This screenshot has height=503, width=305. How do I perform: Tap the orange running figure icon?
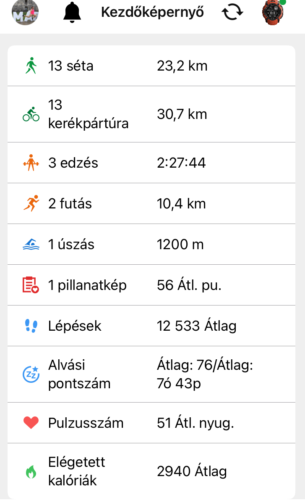tap(31, 204)
